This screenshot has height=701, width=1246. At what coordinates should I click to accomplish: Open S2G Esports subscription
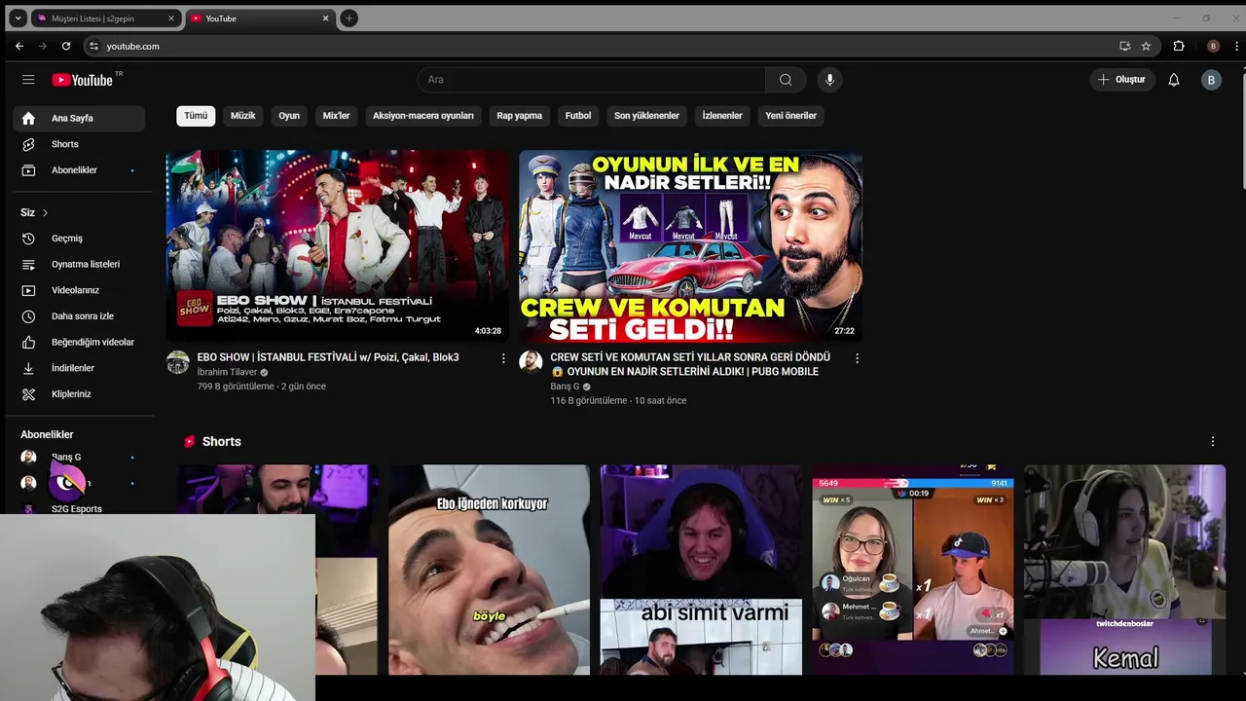coord(79,508)
